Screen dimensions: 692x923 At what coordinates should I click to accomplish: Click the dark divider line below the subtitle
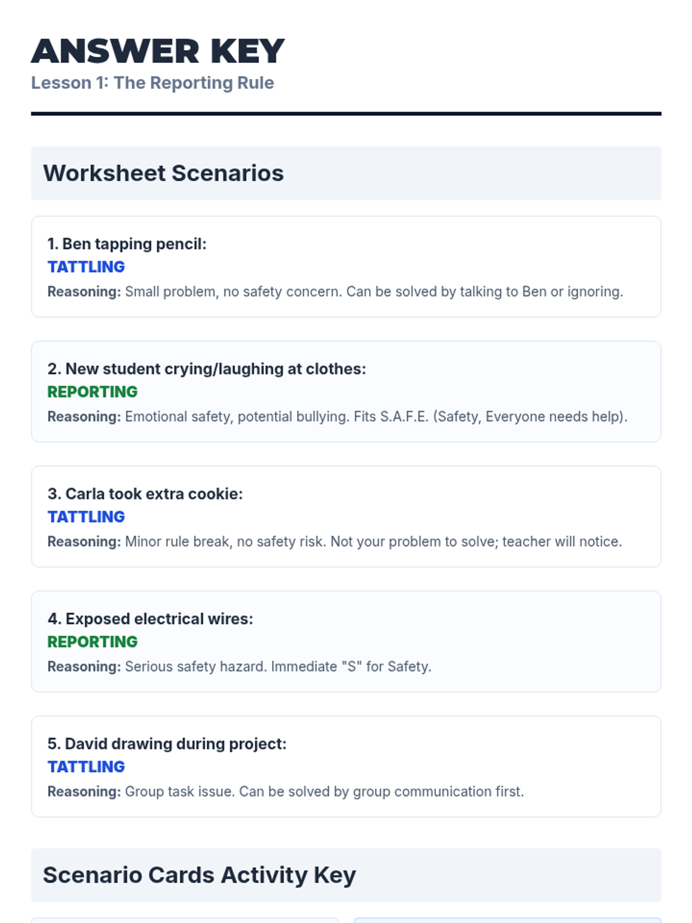tap(346, 114)
